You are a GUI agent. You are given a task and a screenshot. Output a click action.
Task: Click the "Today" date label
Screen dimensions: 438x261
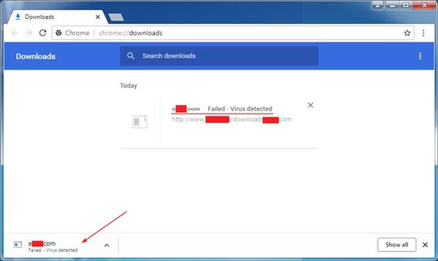point(129,85)
